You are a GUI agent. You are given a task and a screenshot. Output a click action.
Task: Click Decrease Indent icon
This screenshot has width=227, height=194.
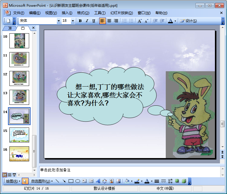tap(155, 21)
